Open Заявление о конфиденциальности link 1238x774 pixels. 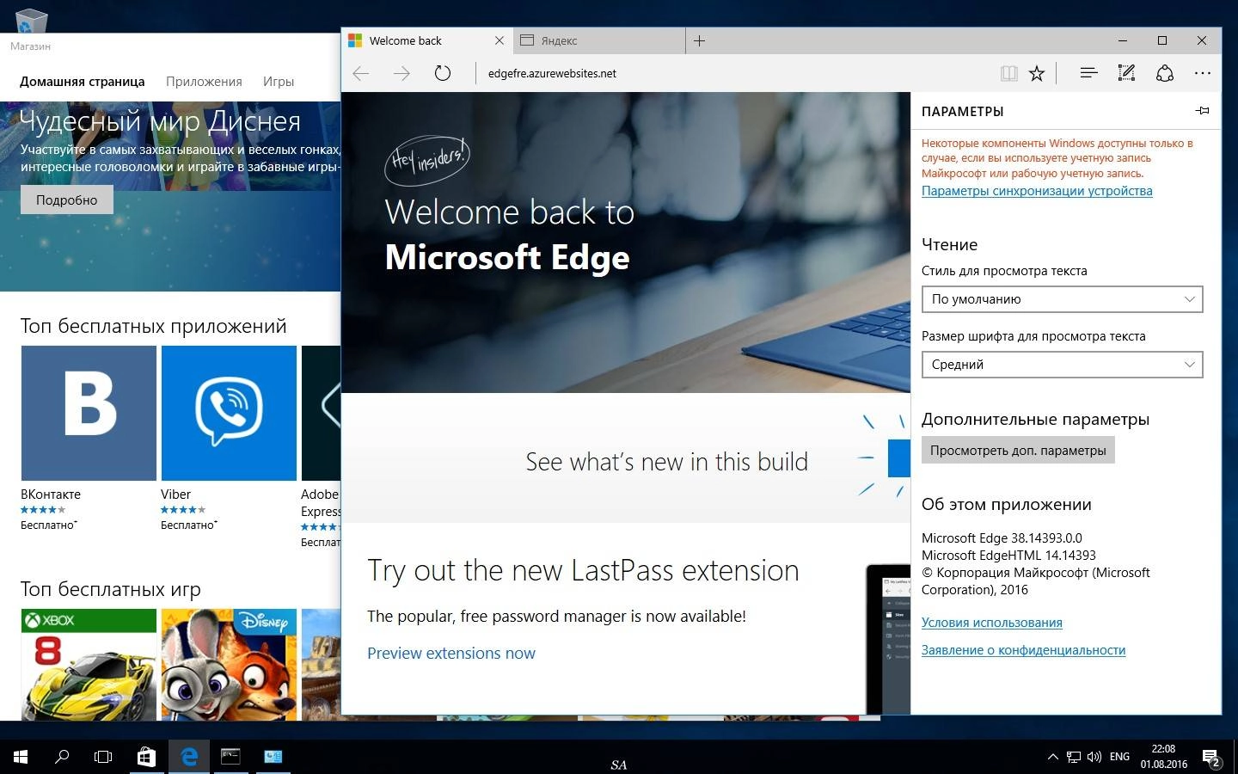coord(1023,650)
